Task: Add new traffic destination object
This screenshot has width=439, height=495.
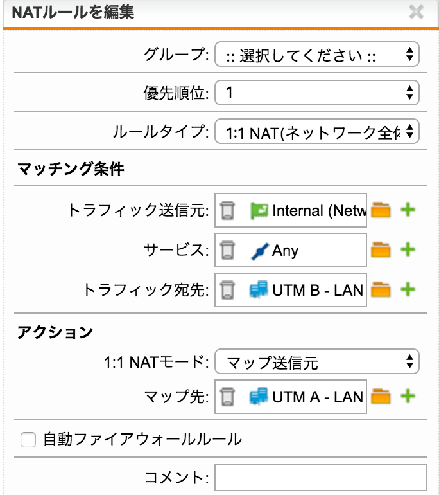Action: click(x=408, y=289)
